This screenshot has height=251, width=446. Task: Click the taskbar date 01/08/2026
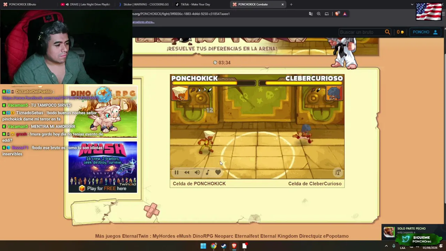point(430,248)
